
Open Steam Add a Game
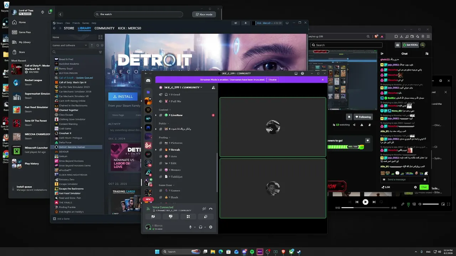click(x=61, y=219)
